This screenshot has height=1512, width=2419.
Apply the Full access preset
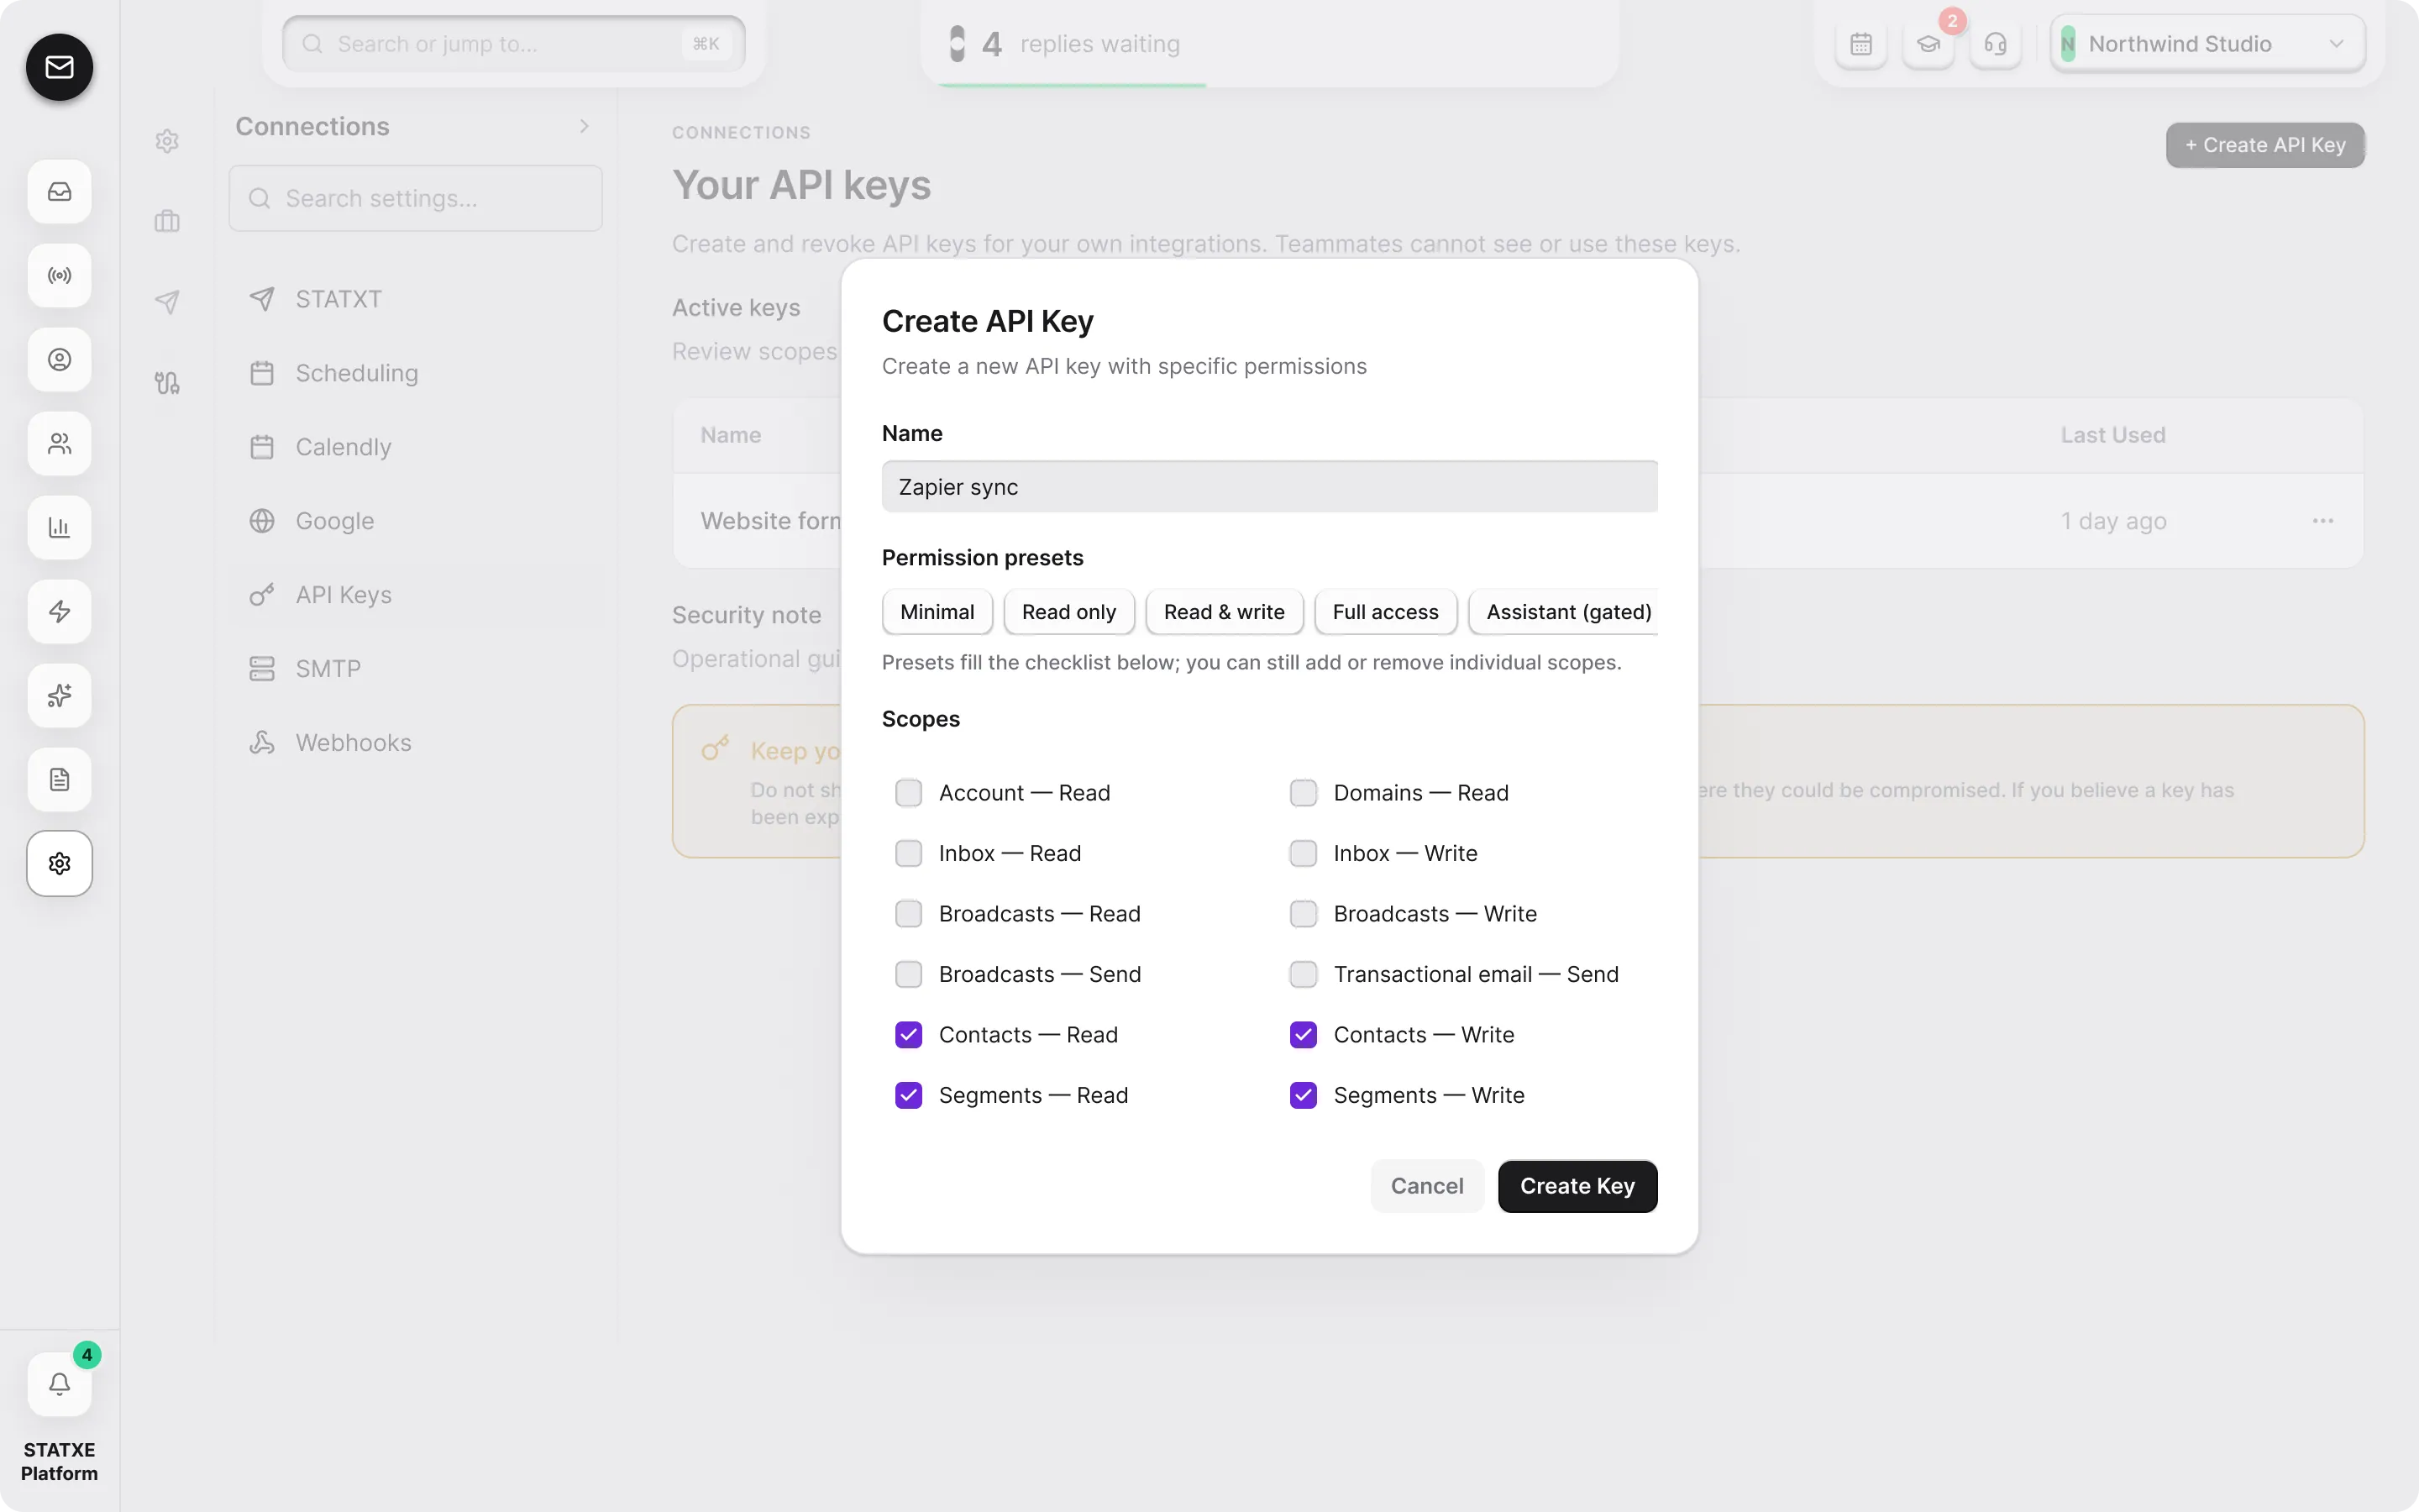pos(1385,612)
